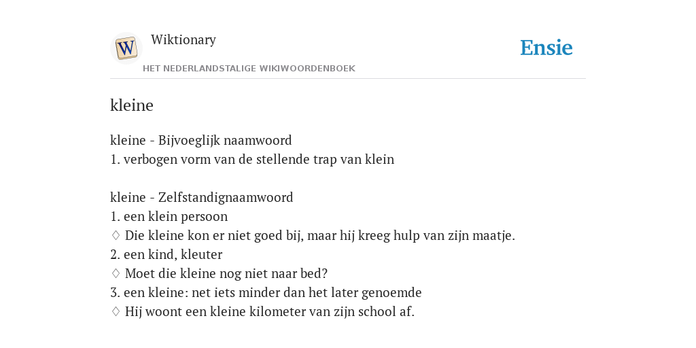Click the een klein persoon definition
Image resolution: width=696 pixels, height=348 pixels.
(x=169, y=217)
